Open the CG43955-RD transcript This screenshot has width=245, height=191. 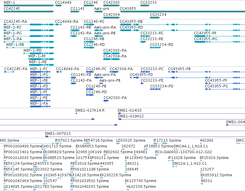click(182, 30)
